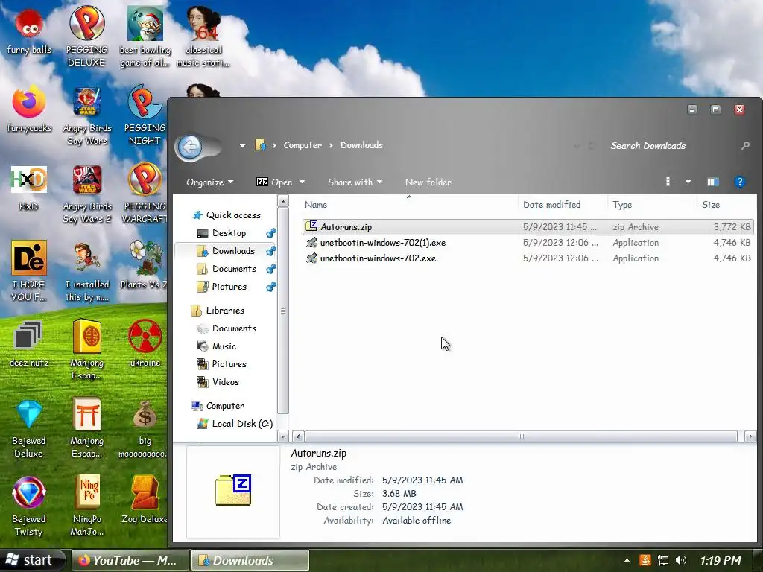This screenshot has height=572, width=763.
Task: Open Videos library in navigation pane
Action: (218, 382)
